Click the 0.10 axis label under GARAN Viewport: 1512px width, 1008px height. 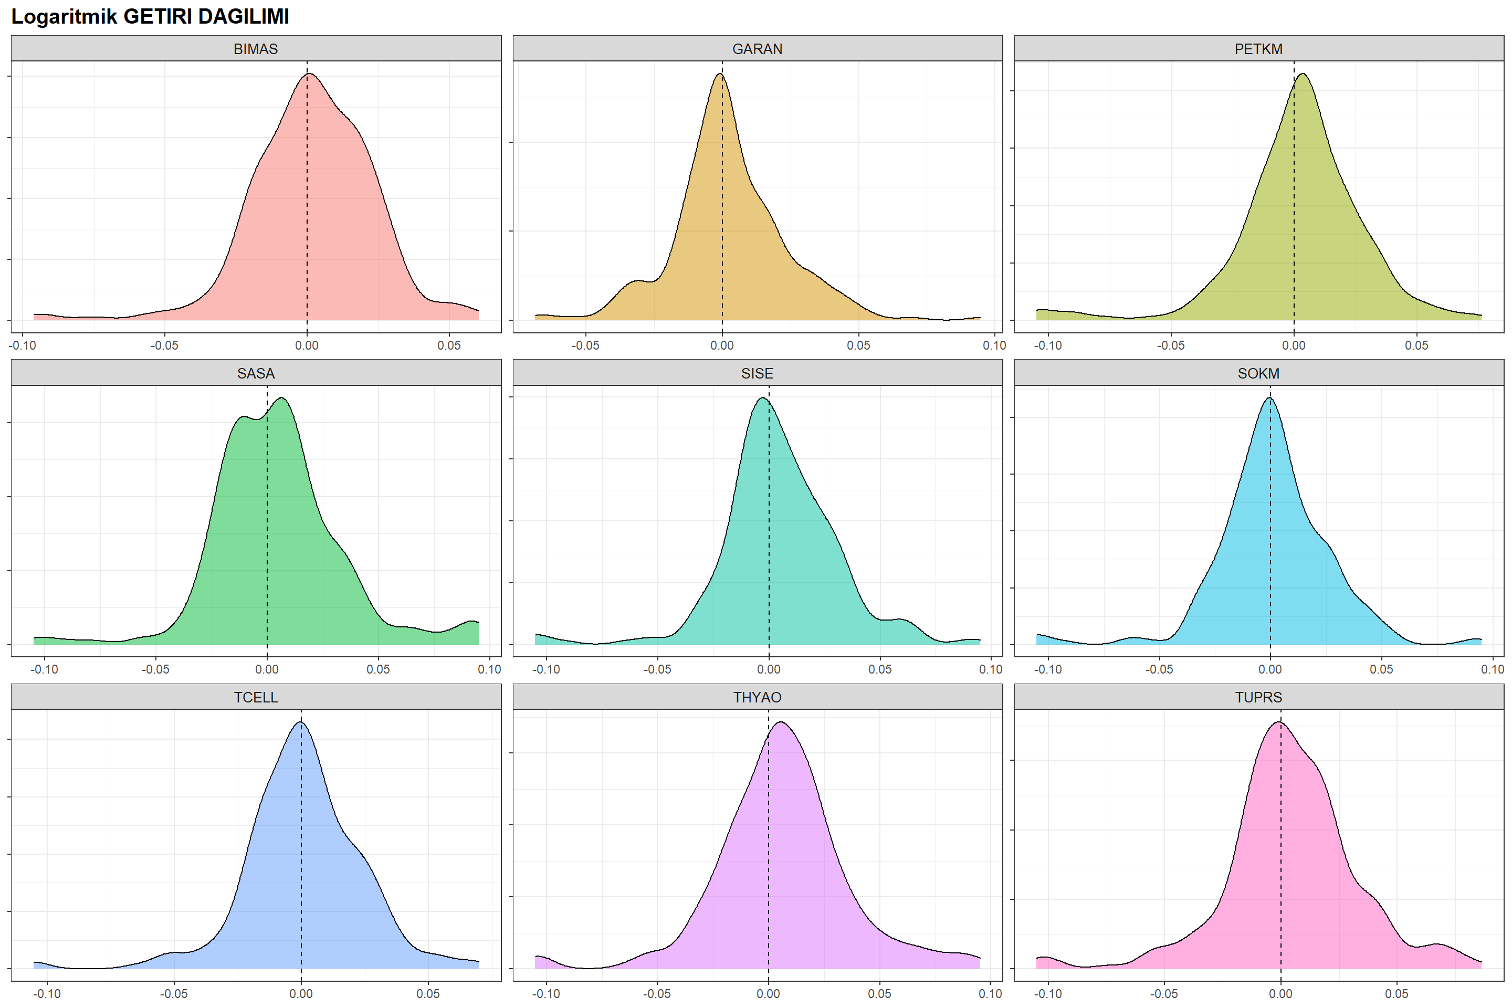(x=994, y=345)
